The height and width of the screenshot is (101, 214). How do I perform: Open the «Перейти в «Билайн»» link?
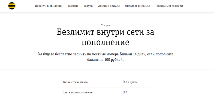pyautogui.click(x=49, y=6)
